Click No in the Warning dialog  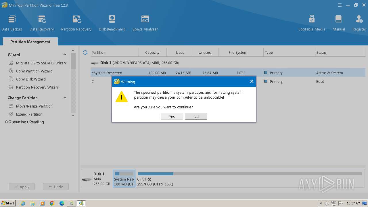196,116
